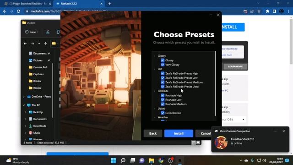Open the Windows Start menu
293x165 pixels.
114,160
